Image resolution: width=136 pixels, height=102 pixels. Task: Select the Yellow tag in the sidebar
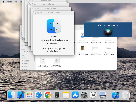(x=25, y=64)
